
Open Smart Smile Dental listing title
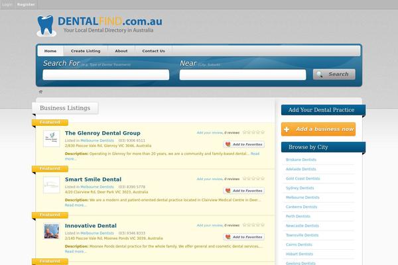click(93, 180)
